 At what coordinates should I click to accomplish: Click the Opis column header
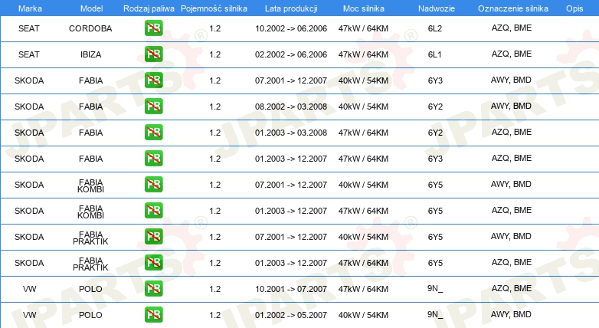click(x=574, y=8)
